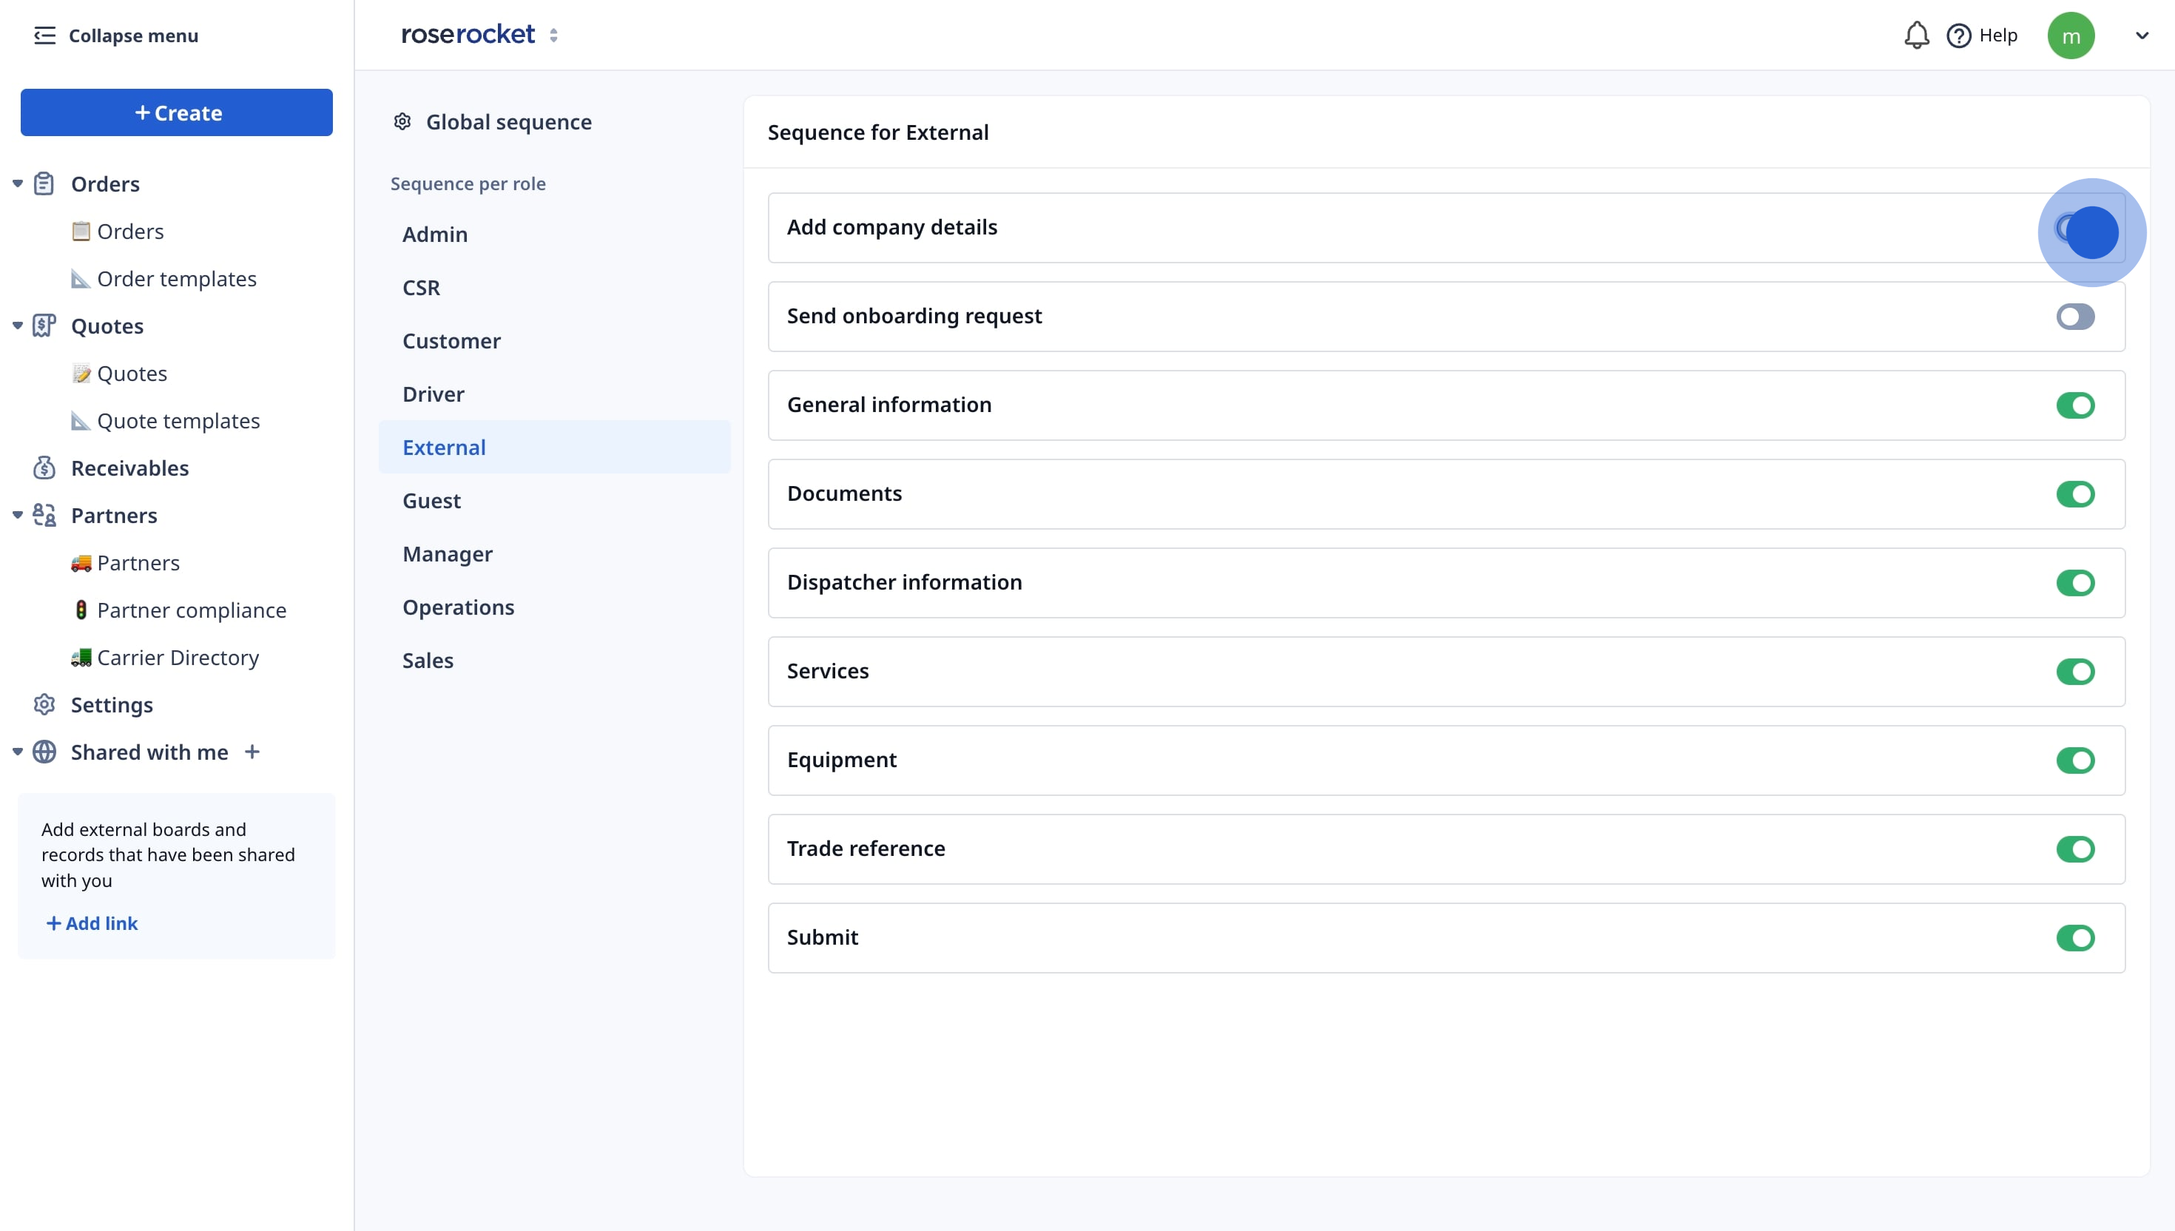2175x1231 pixels.
Task: Click the Orders clipboard emoji sub-item icon
Action: (x=81, y=231)
